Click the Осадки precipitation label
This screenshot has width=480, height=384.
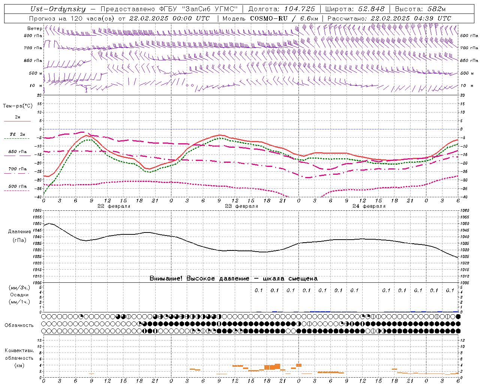coord(19,295)
